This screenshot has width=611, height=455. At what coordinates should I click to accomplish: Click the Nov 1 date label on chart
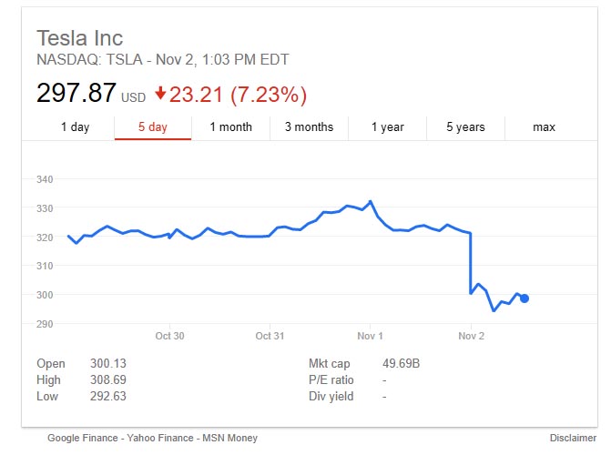click(371, 336)
